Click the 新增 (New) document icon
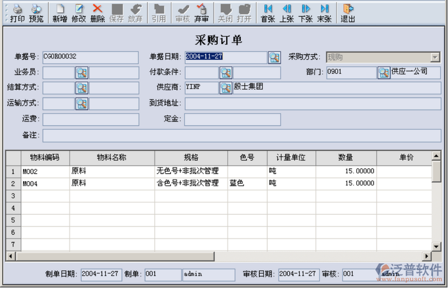The height and width of the screenshot is (288, 448). click(60, 12)
